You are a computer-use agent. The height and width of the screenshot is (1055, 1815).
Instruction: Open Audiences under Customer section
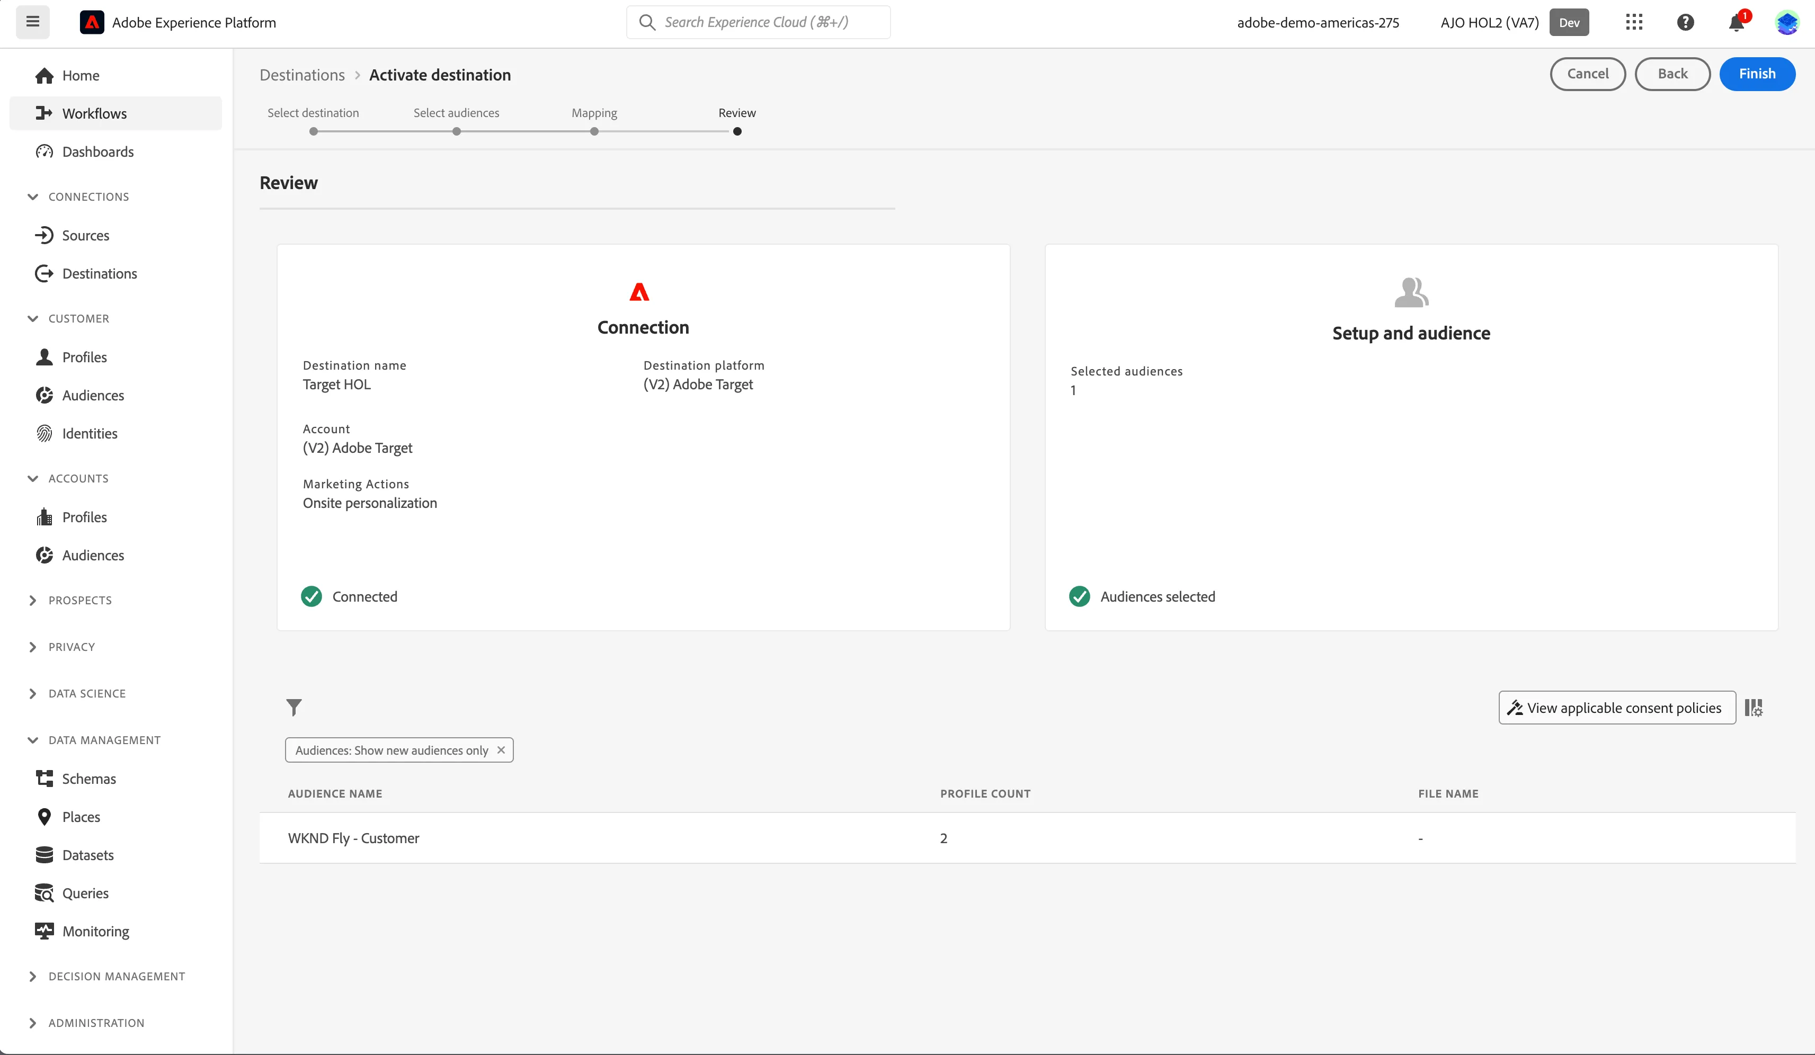[x=116, y=395]
